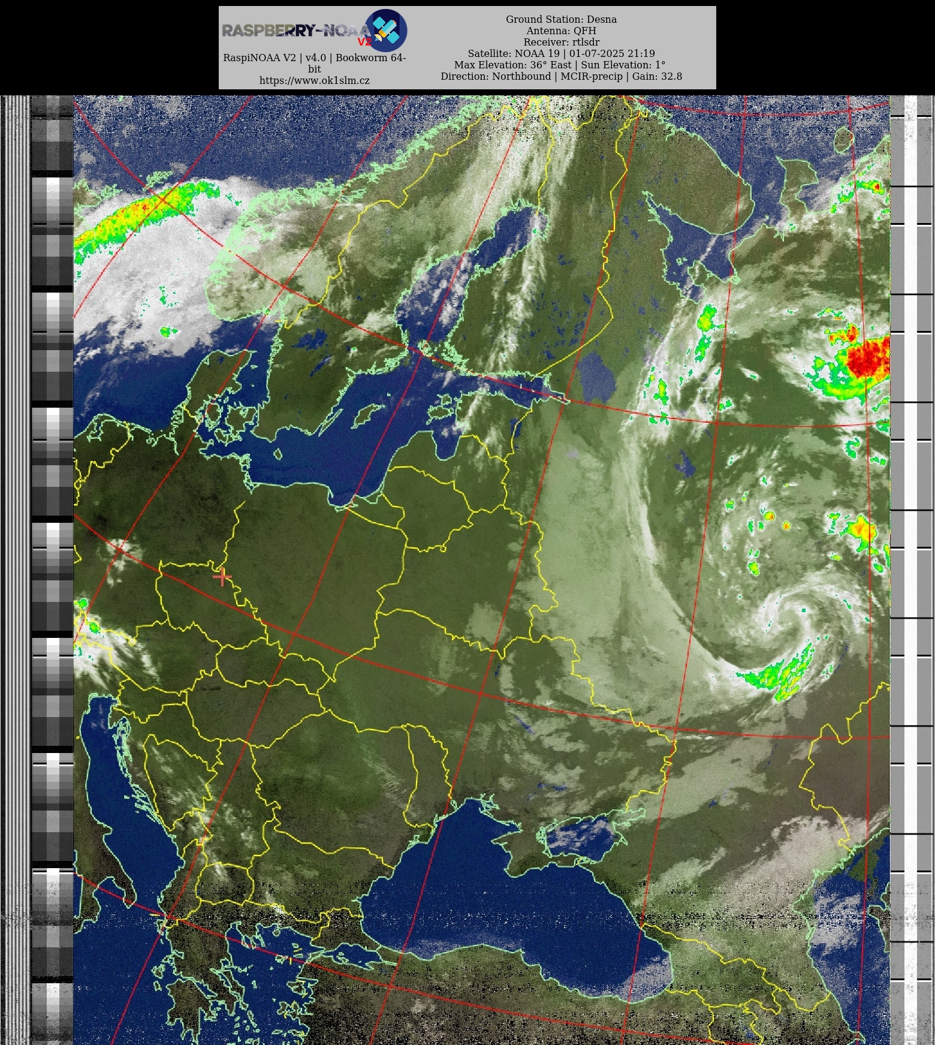Click the 'Satellite: NOAA 19 | 01-07-2025 21:19' line
This screenshot has height=1045, width=935.
(x=561, y=53)
